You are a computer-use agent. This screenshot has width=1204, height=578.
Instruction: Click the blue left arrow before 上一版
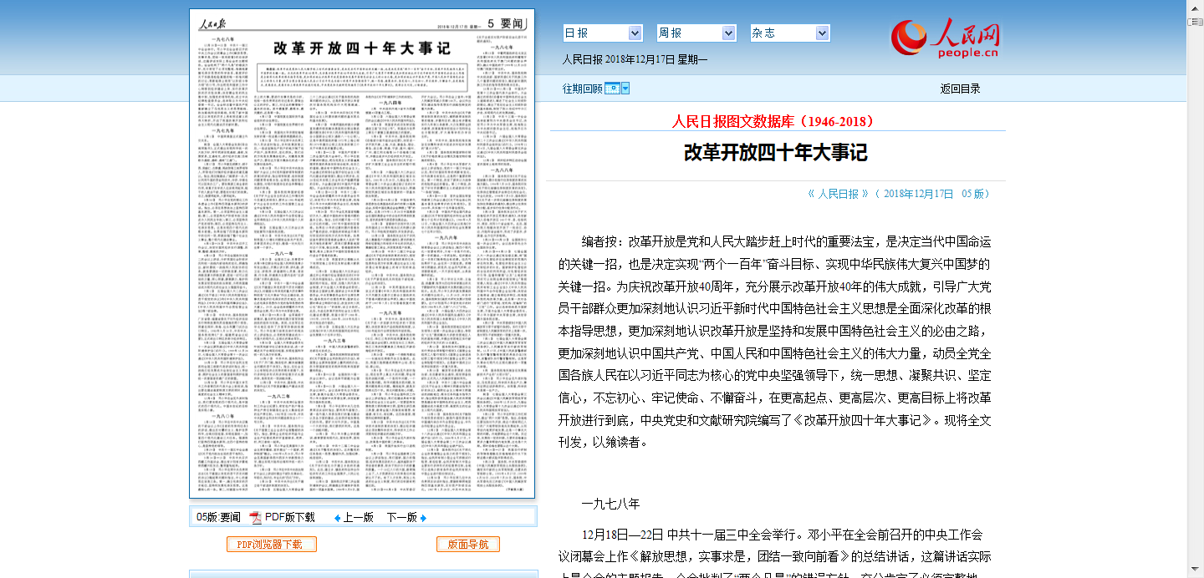pos(337,518)
